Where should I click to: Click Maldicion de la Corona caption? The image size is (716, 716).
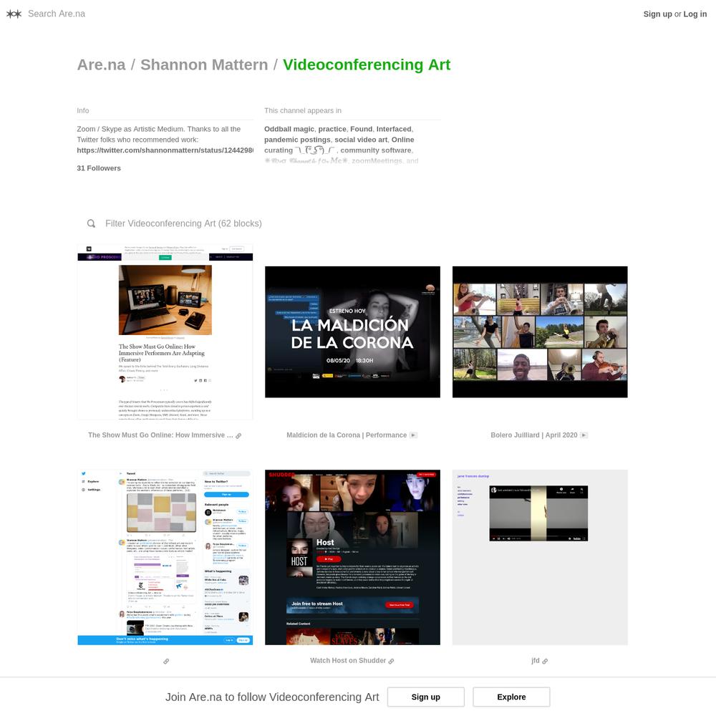pos(347,435)
